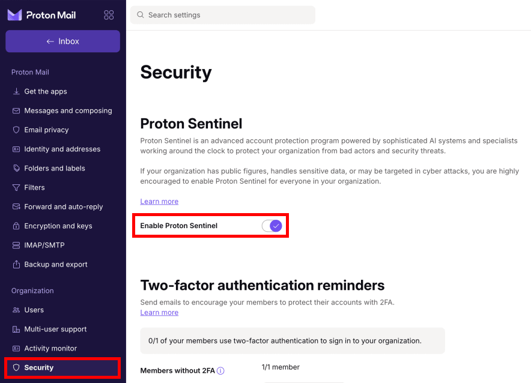Open Identity and addresses settings
531x383 pixels.
(62, 149)
